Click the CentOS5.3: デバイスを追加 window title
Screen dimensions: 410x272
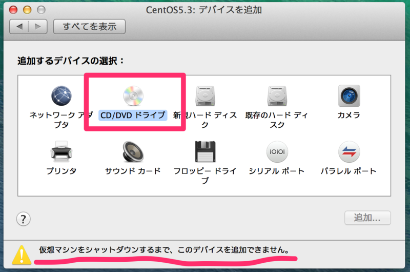pos(204,10)
